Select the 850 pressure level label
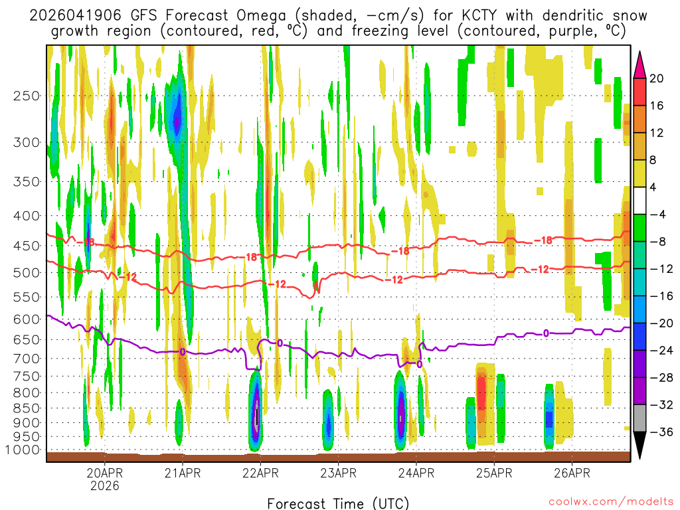Viewport: 680px width, 510px height. pos(27,408)
